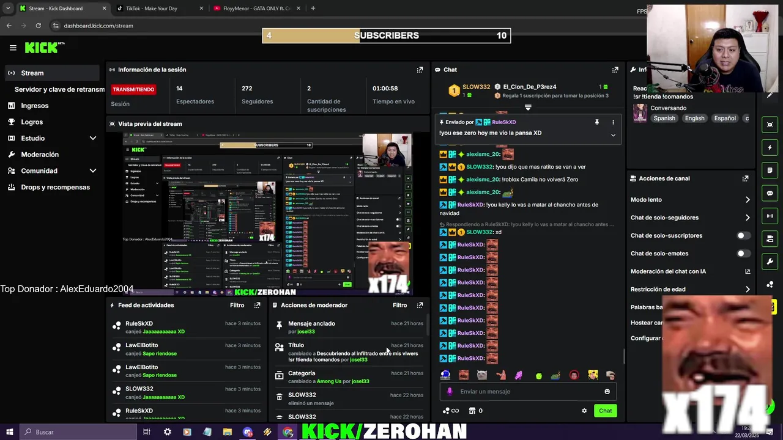Open Filtro in Acciones de moderador
The width and height of the screenshot is (783, 440).
[x=399, y=305]
